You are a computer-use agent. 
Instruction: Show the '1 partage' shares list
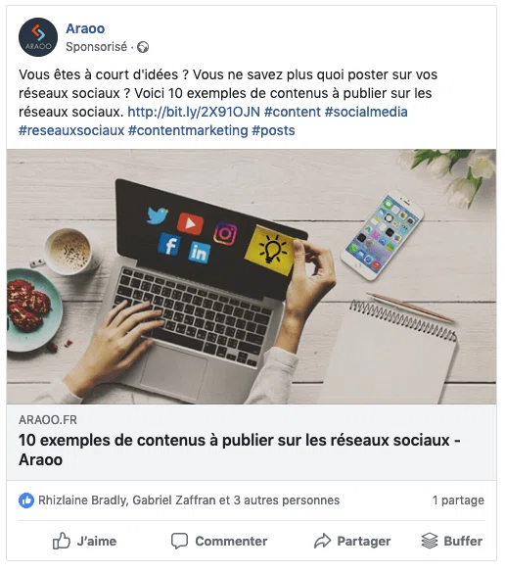458,500
